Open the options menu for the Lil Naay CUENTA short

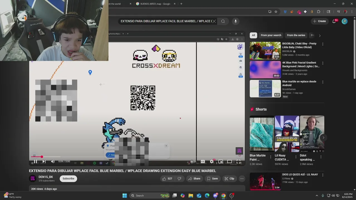point(296,157)
